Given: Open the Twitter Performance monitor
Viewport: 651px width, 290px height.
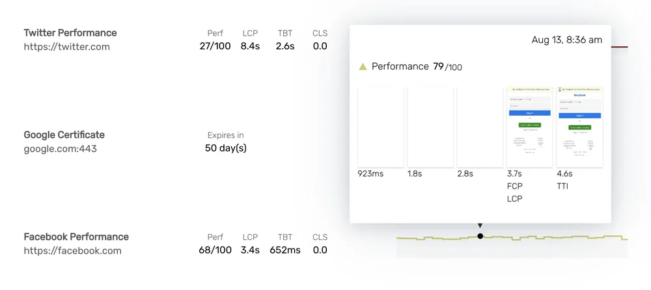Looking at the screenshot, I should point(70,33).
